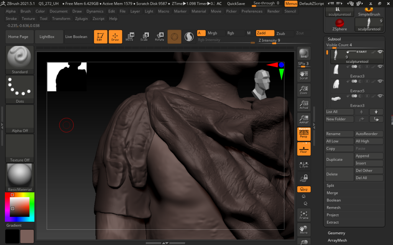
Task: Expand the Remesh subpalette
Action: (x=334, y=207)
